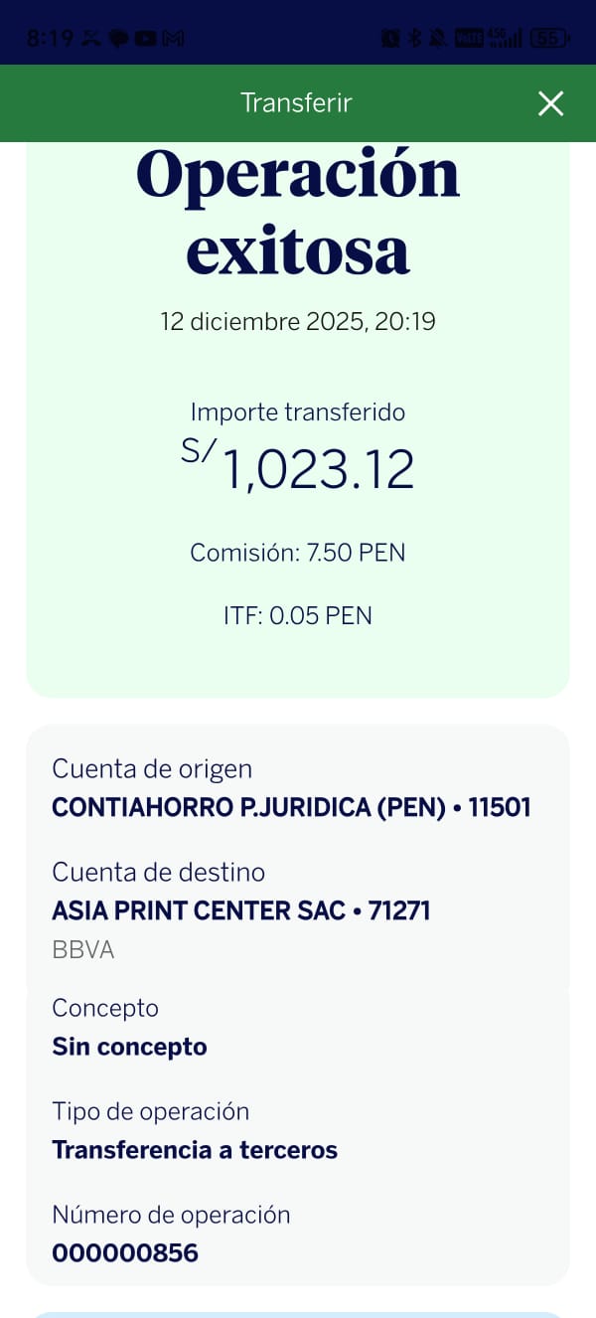Tap the status bar clock
Image resolution: width=596 pixels, height=1318 pixels.
[50, 39]
